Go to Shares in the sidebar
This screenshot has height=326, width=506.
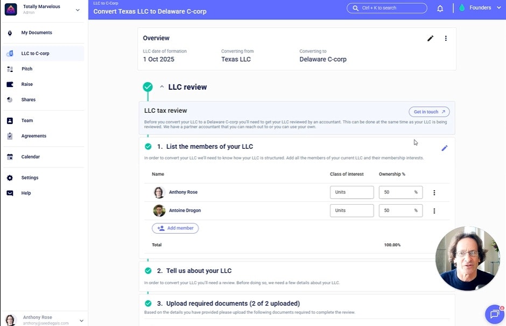pos(29,100)
